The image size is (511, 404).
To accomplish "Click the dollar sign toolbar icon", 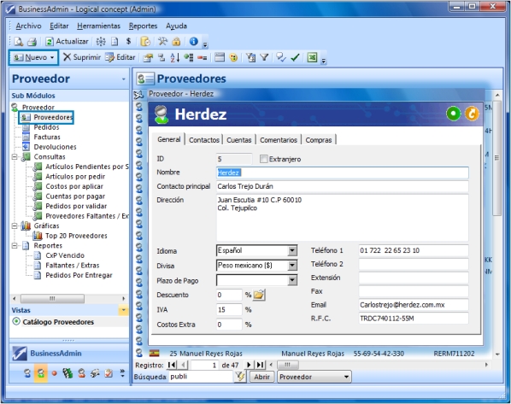I will 128,41.
